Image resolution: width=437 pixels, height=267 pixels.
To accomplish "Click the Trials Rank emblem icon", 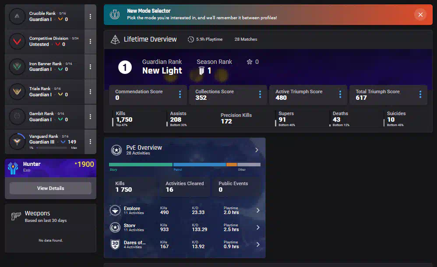I will [x=17, y=91].
